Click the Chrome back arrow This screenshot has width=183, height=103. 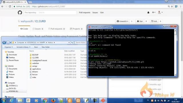(x=3, y=6)
